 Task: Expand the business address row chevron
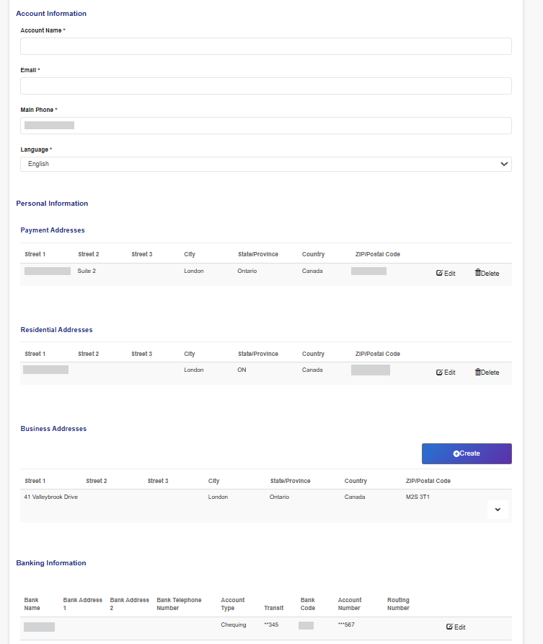498,510
